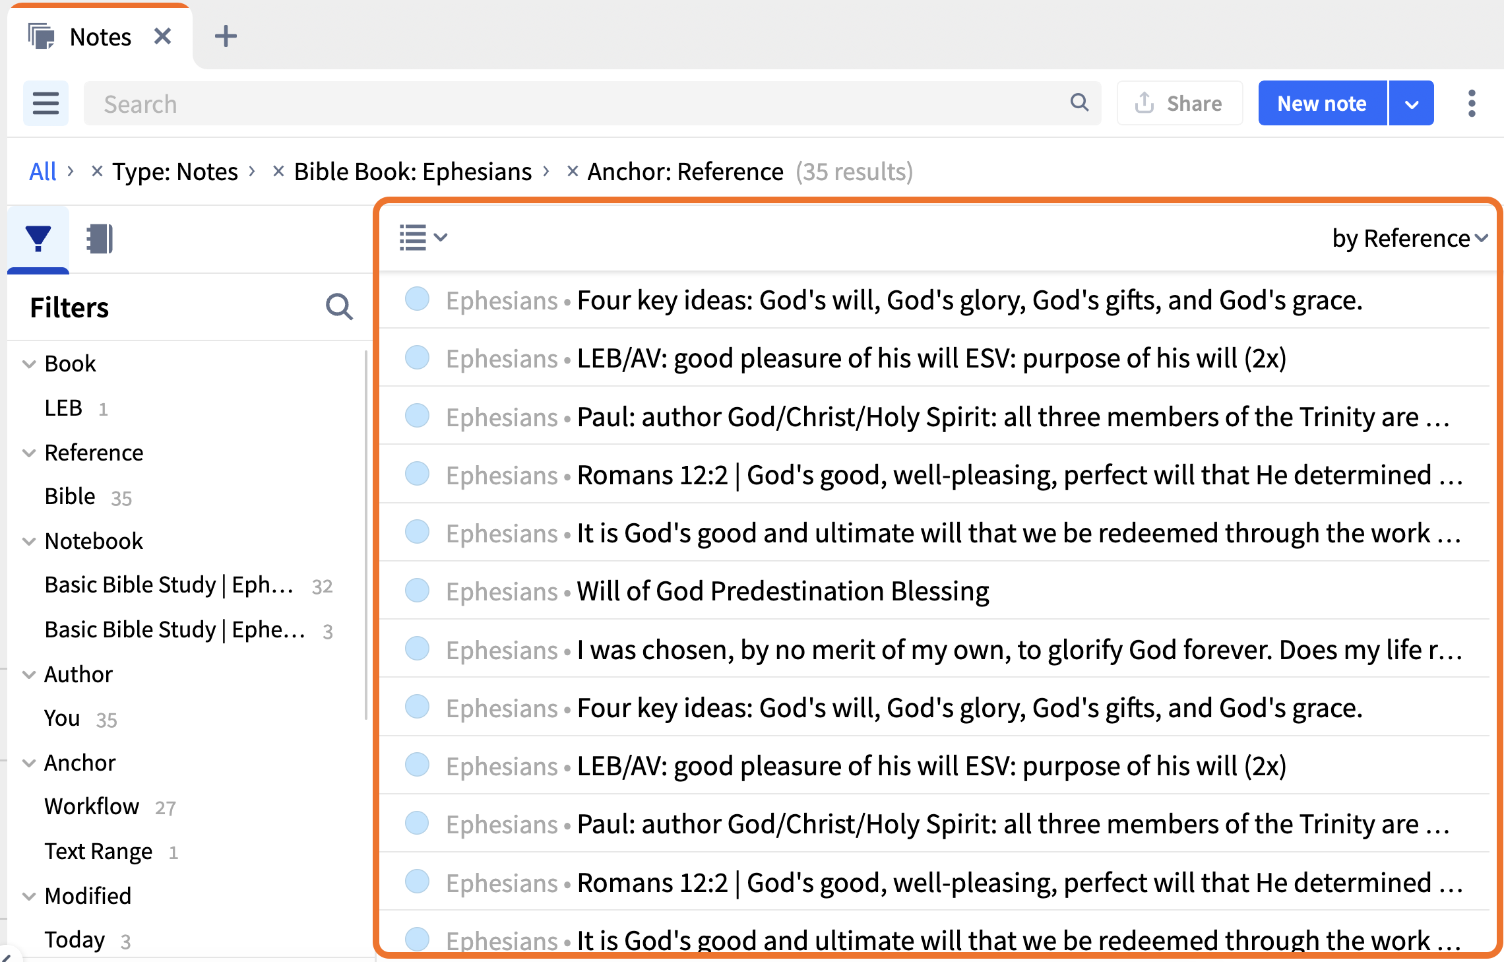The height and width of the screenshot is (962, 1504).
Task: Collapse the Author filter group
Action: click(x=29, y=674)
